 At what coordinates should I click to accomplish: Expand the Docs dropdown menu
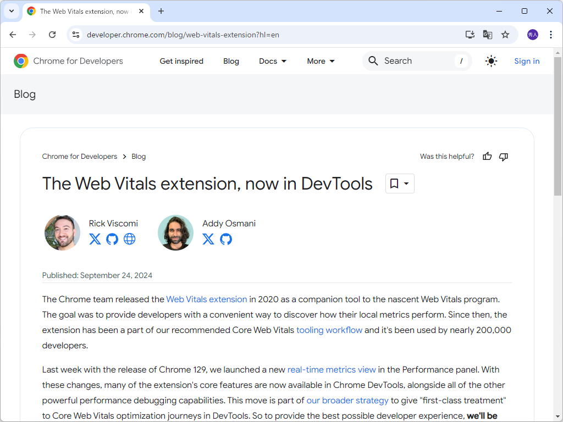click(x=272, y=61)
